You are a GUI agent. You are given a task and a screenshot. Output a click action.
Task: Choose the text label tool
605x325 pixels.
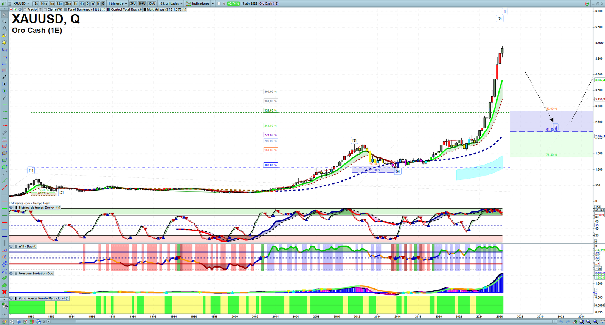[4, 84]
